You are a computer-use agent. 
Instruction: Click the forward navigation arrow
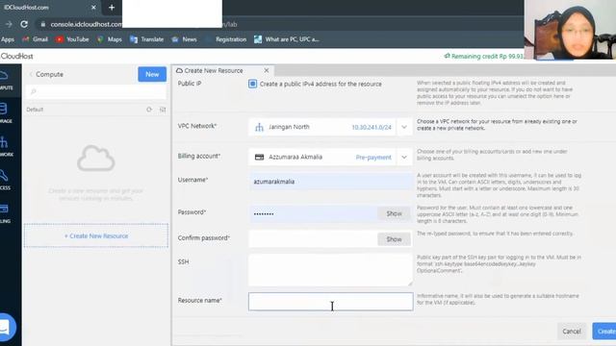tap(9, 24)
